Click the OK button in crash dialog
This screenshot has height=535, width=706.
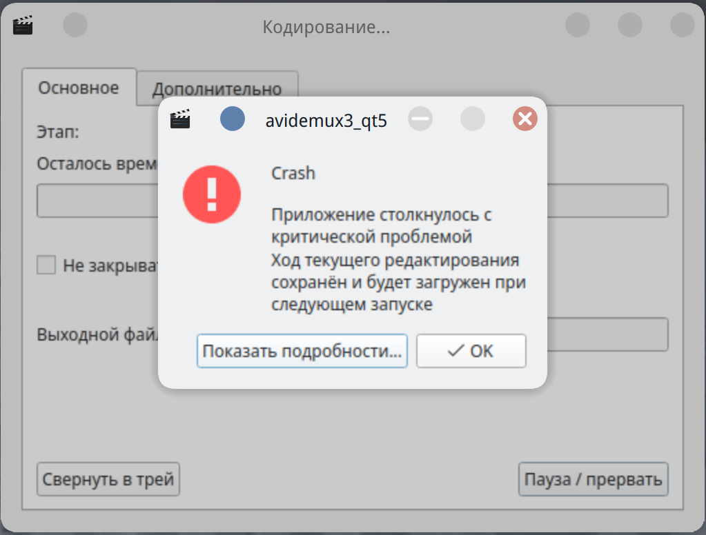click(471, 350)
